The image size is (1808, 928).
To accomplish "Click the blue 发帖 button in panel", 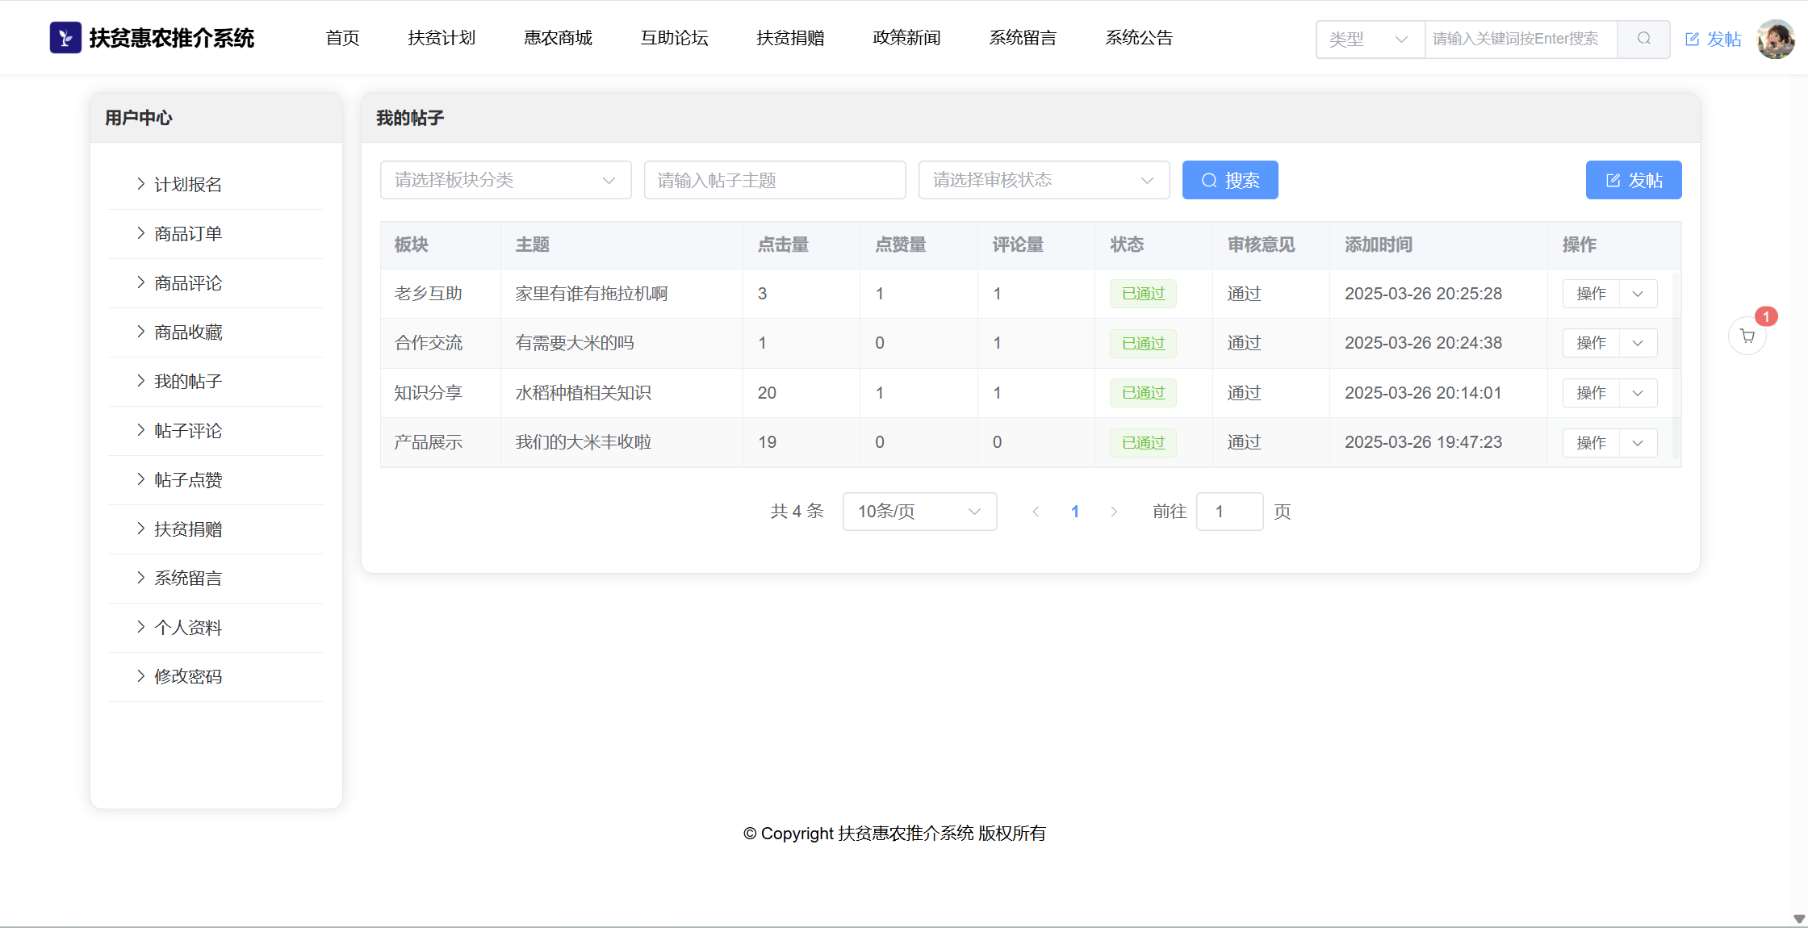I will coord(1633,180).
